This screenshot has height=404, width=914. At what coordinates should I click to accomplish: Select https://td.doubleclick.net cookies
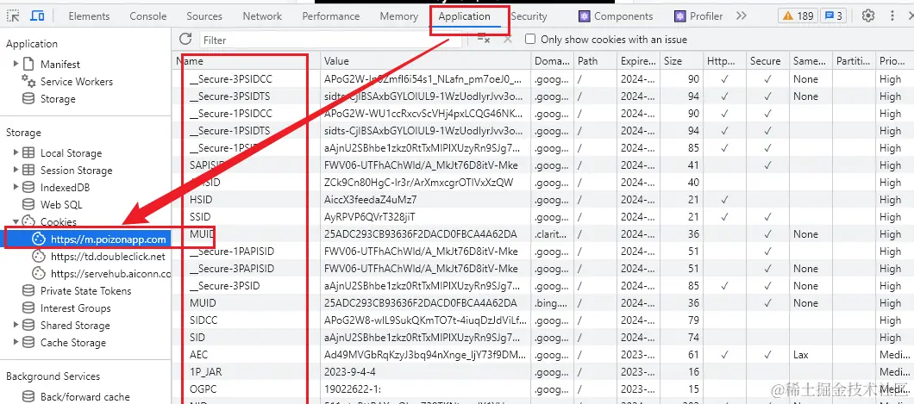[108, 256]
